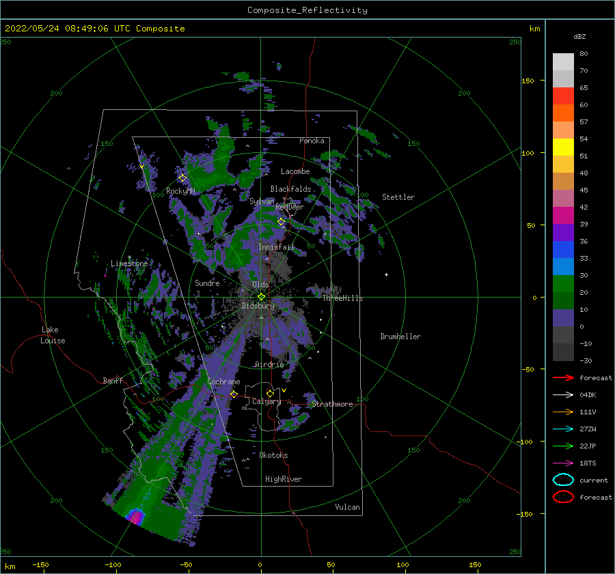Click the cyan current ellipse icon
The height and width of the screenshot is (574, 615).
click(563, 480)
